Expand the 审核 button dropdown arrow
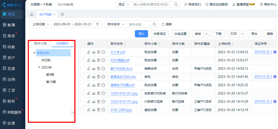Screen dimensions: 278x129 click(206, 34)
